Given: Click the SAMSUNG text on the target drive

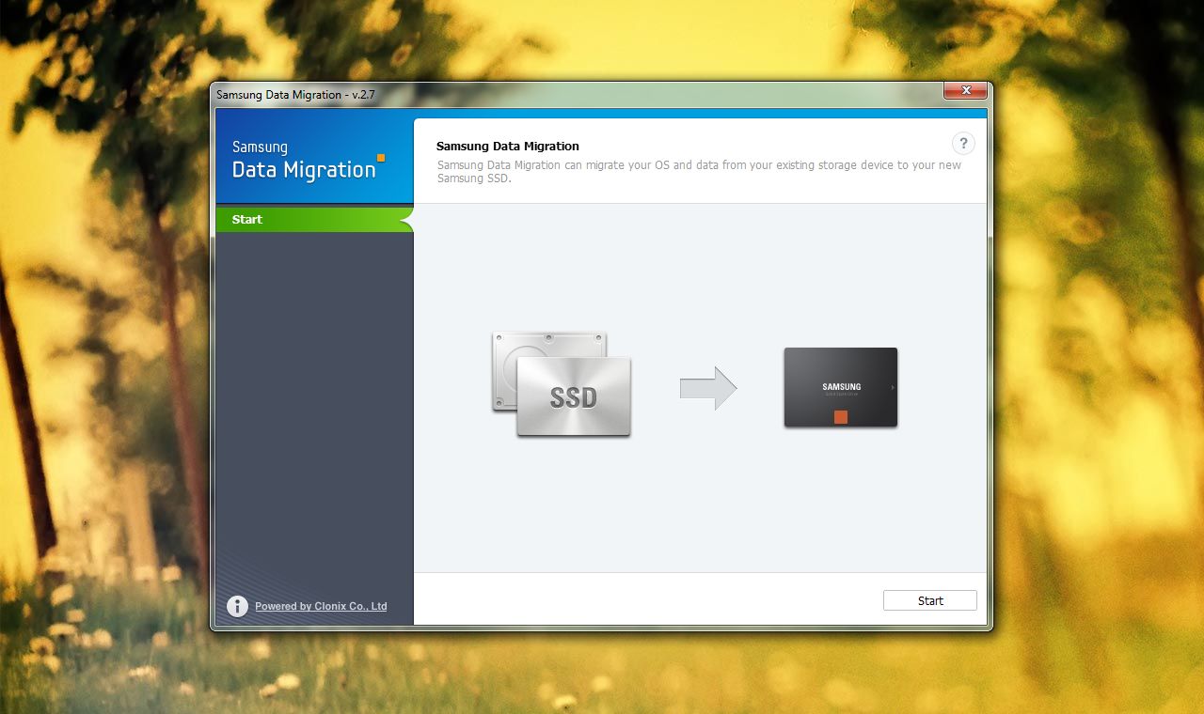Looking at the screenshot, I should point(840,386).
